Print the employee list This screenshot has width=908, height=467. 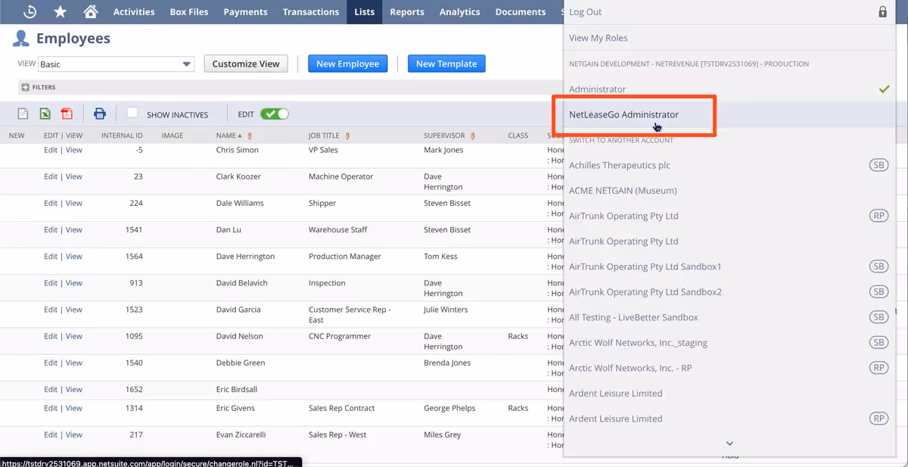click(99, 113)
